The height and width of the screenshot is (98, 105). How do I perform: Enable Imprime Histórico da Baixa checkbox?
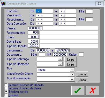point(6,88)
